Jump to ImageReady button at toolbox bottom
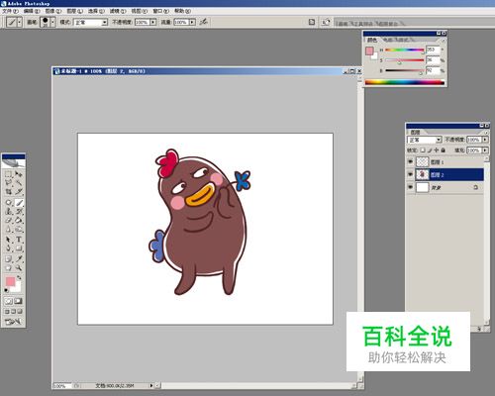 13,322
